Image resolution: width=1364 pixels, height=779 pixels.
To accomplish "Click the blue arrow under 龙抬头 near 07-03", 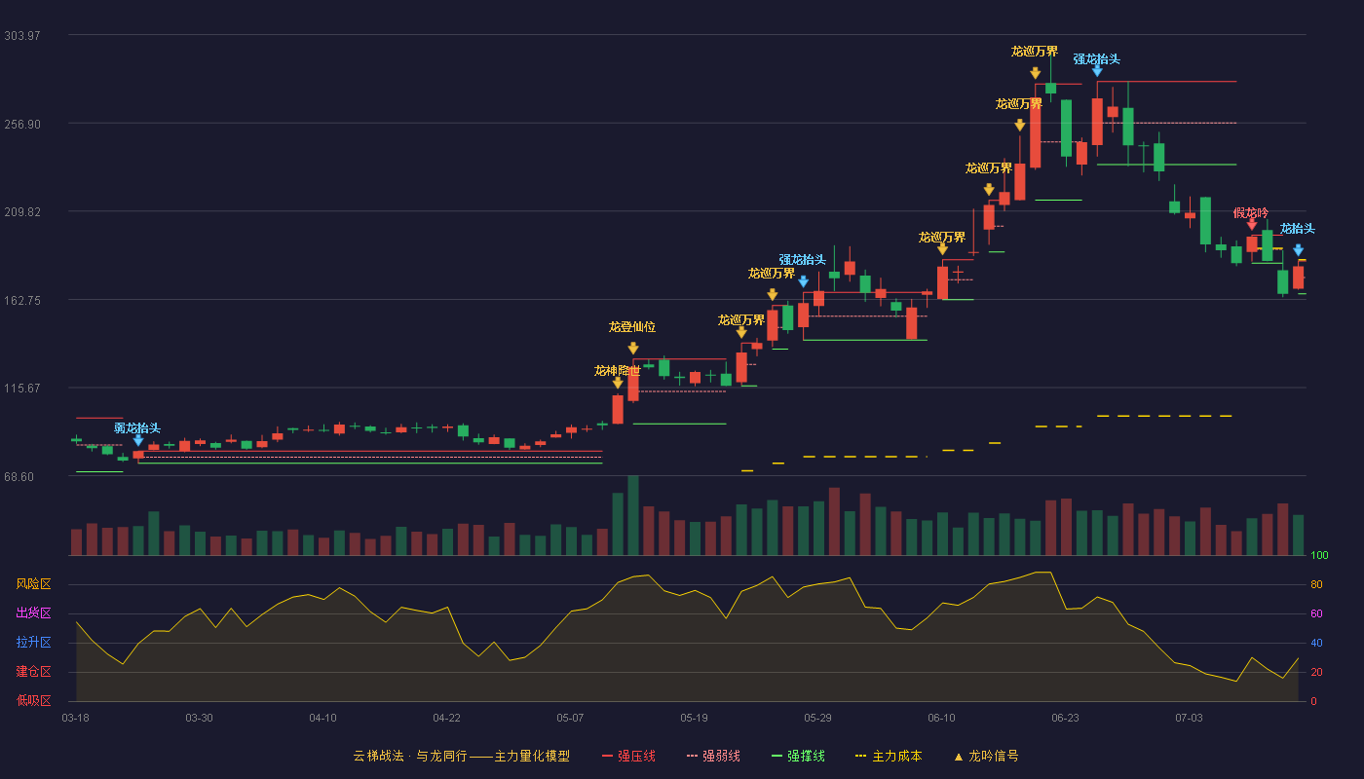I will pos(1298,250).
